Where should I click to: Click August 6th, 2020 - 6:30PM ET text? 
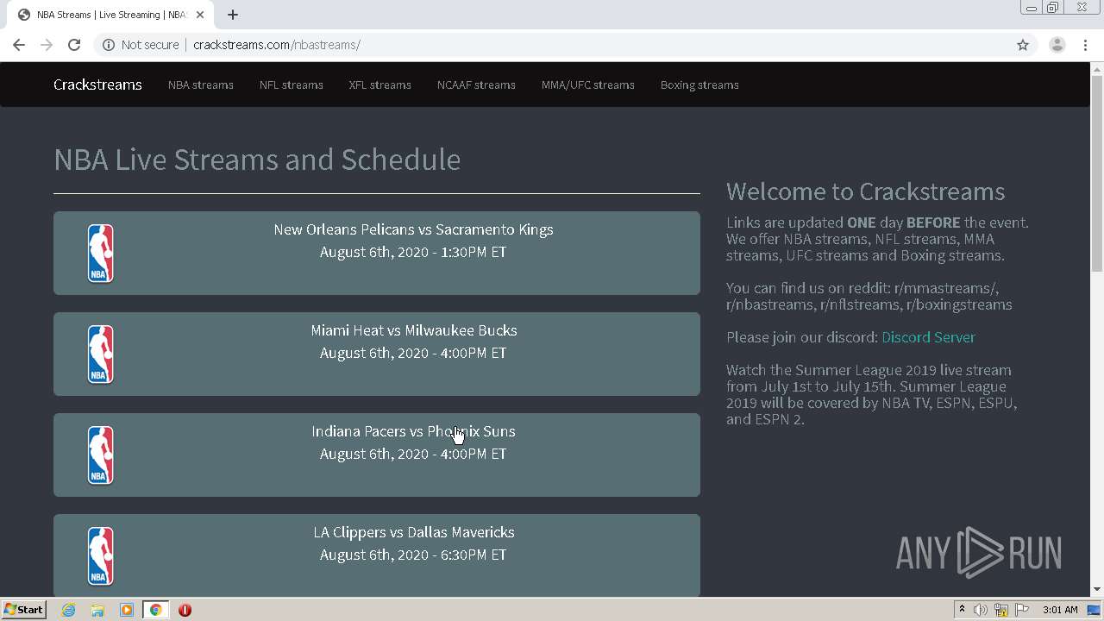click(413, 555)
